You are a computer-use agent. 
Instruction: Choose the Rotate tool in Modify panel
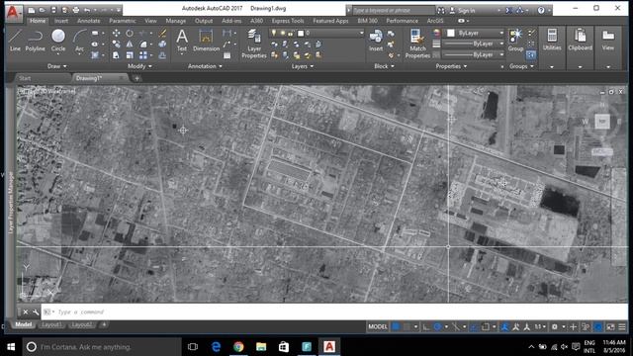(130, 33)
